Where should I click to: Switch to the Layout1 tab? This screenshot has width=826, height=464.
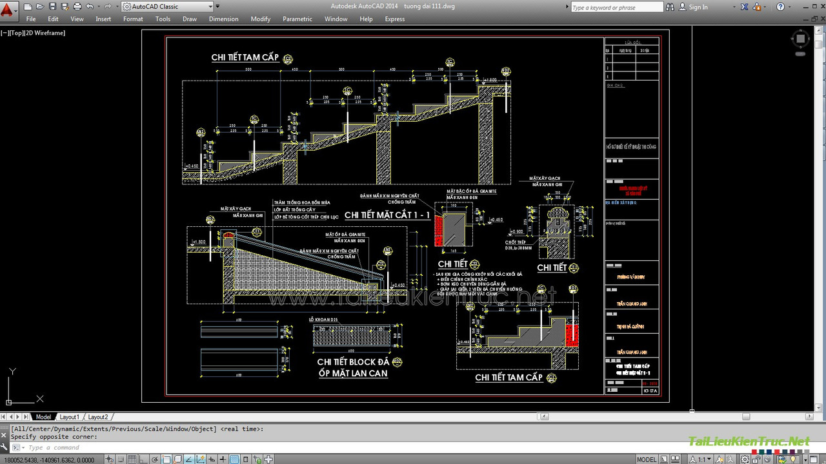pyautogui.click(x=70, y=417)
